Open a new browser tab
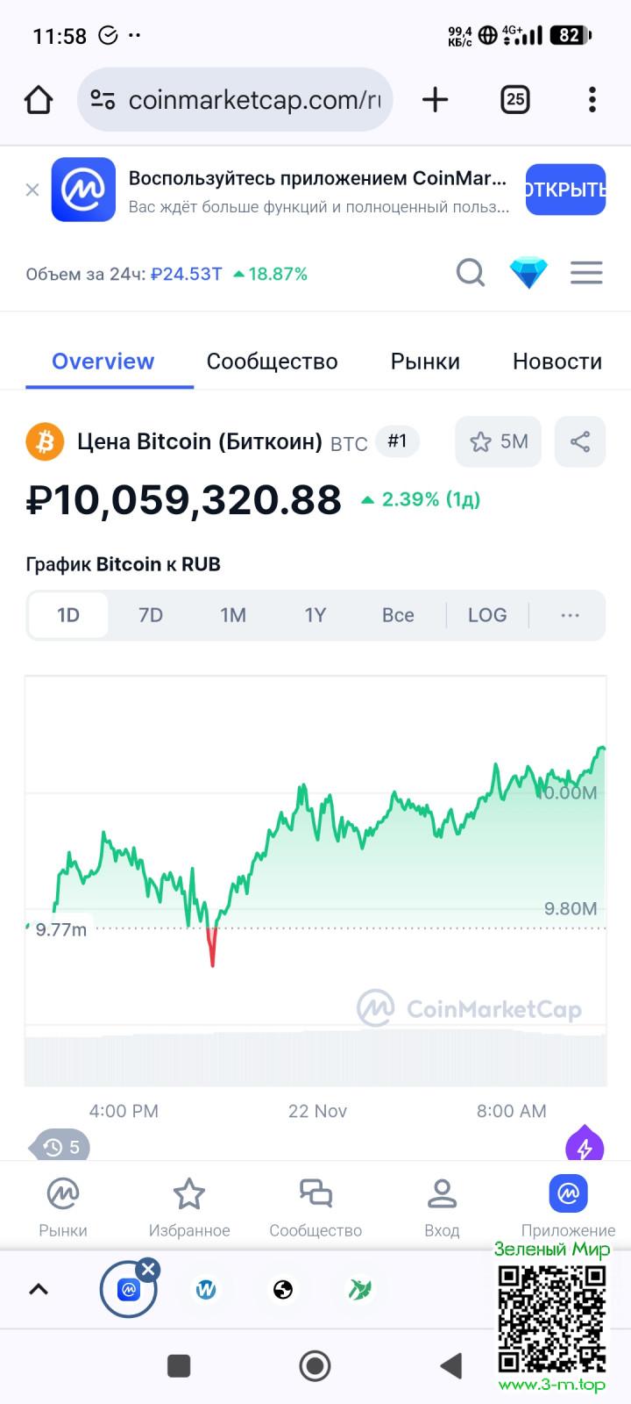631x1404 pixels. [x=435, y=100]
